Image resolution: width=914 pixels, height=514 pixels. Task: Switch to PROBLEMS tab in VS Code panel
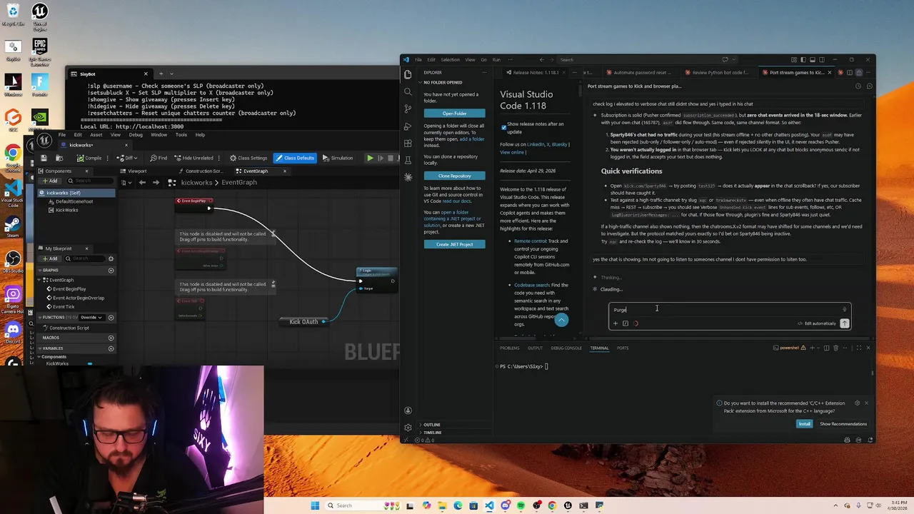coord(509,348)
